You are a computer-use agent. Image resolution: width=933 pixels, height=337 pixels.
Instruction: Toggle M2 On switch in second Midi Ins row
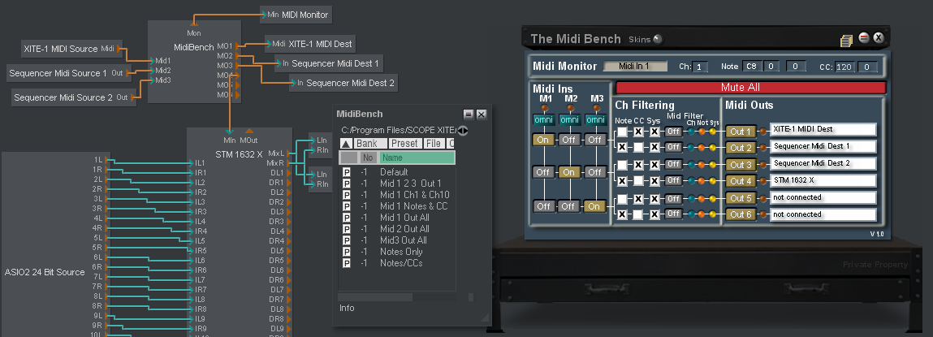(x=569, y=172)
